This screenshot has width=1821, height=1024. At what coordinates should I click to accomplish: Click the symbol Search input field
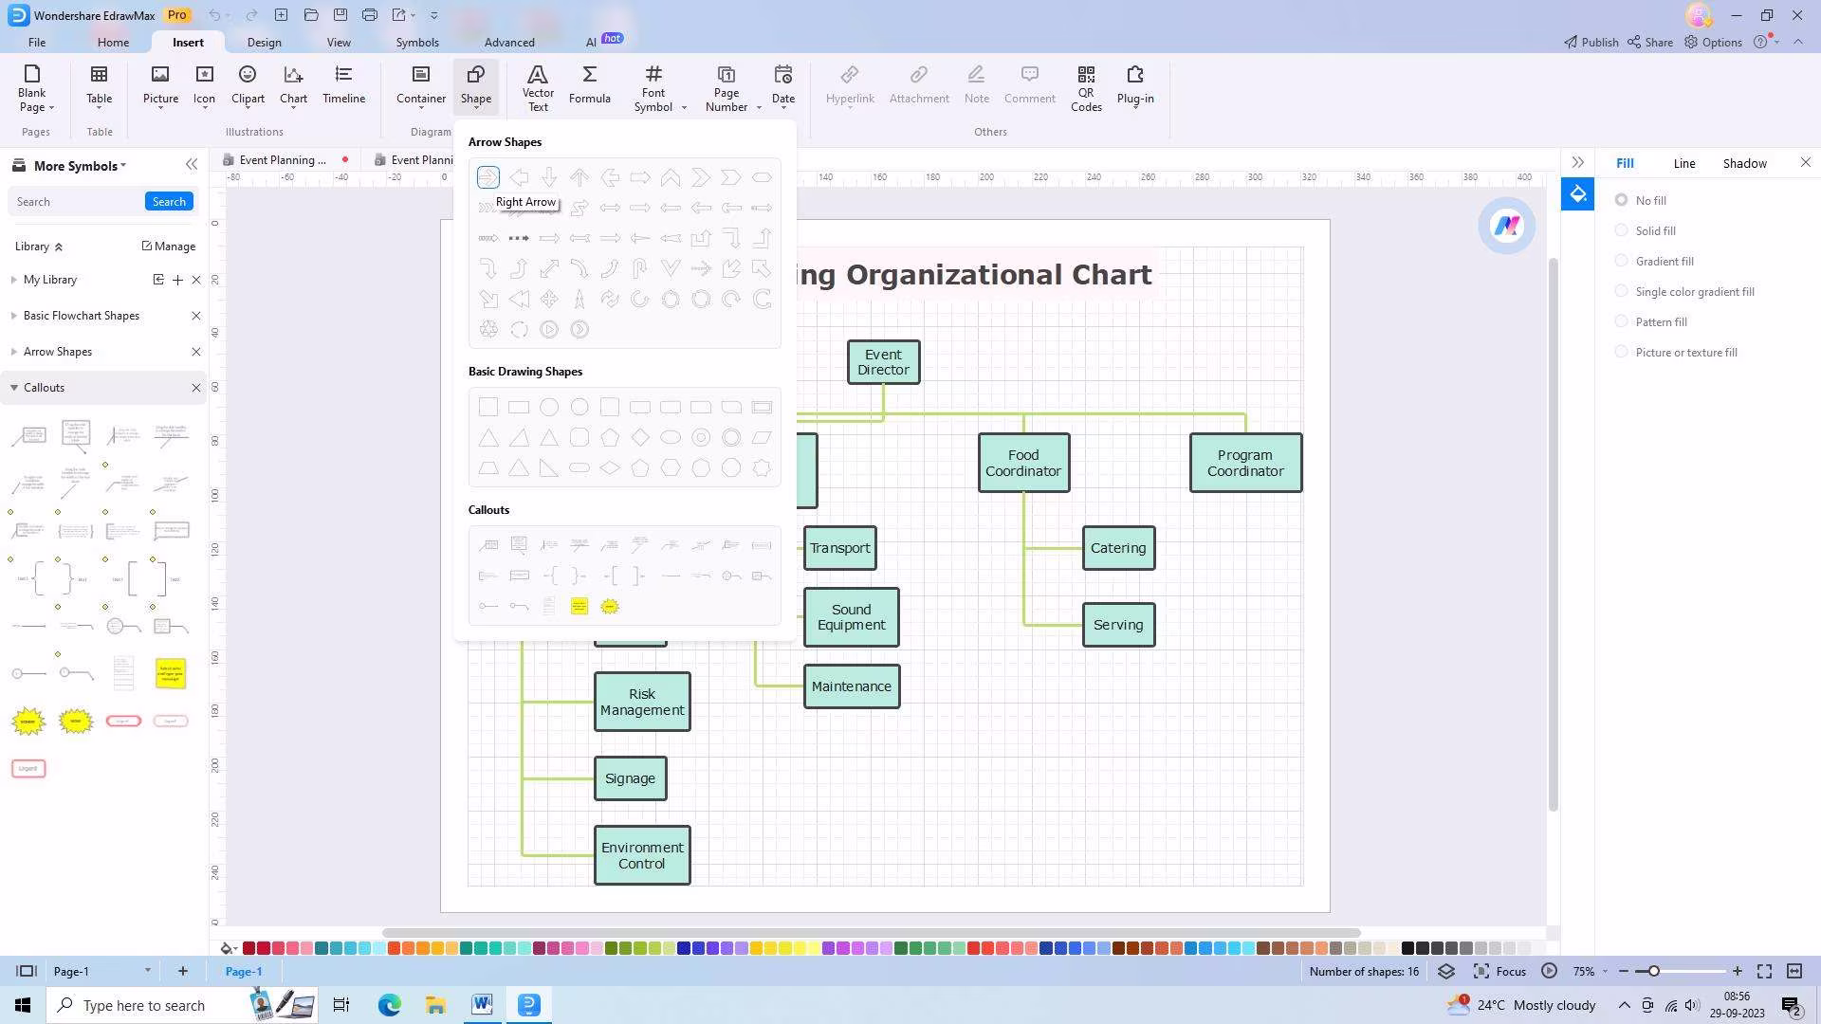76,202
